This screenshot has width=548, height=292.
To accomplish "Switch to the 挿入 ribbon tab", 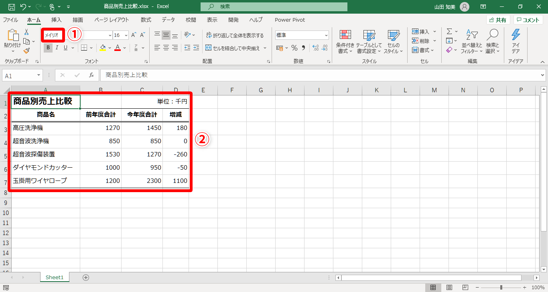I will [x=57, y=20].
